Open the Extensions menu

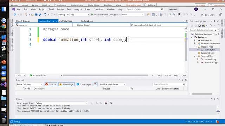click(98, 9)
